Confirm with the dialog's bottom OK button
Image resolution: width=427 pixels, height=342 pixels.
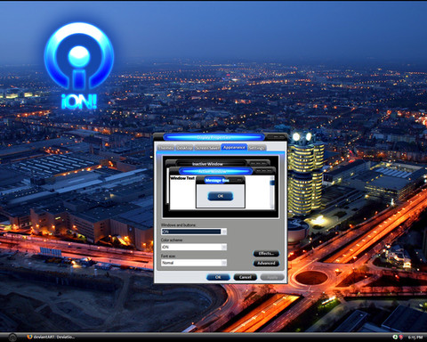point(218,277)
